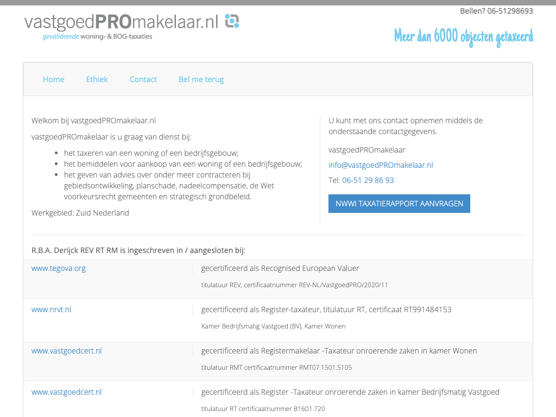Open the Home navigation item
Image resolution: width=556 pixels, height=417 pixels.
(53, 79)
